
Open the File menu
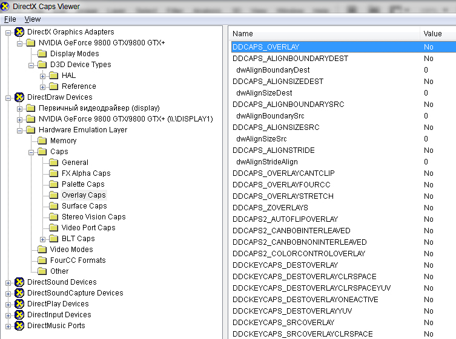10,19
